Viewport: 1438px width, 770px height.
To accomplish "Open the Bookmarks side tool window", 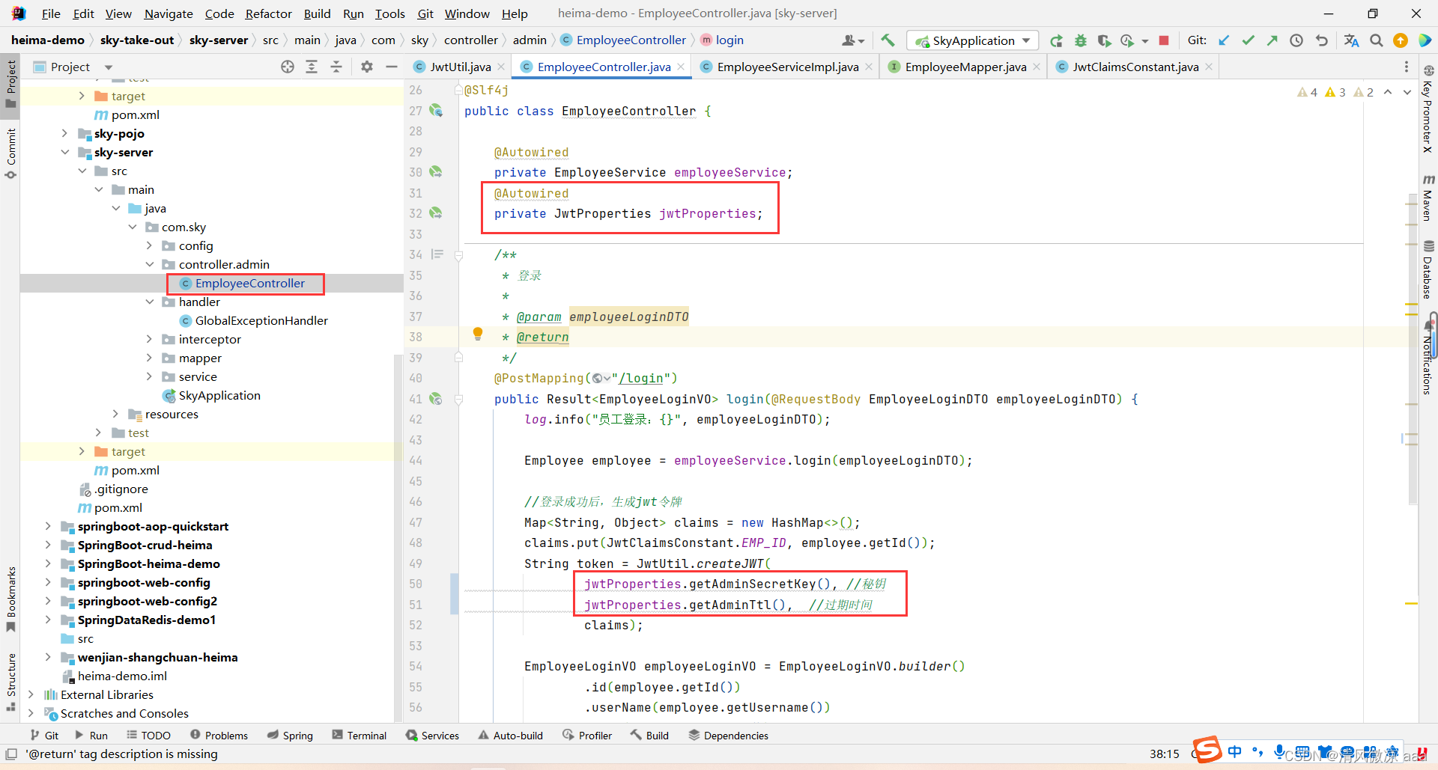I will coord(10,599).
